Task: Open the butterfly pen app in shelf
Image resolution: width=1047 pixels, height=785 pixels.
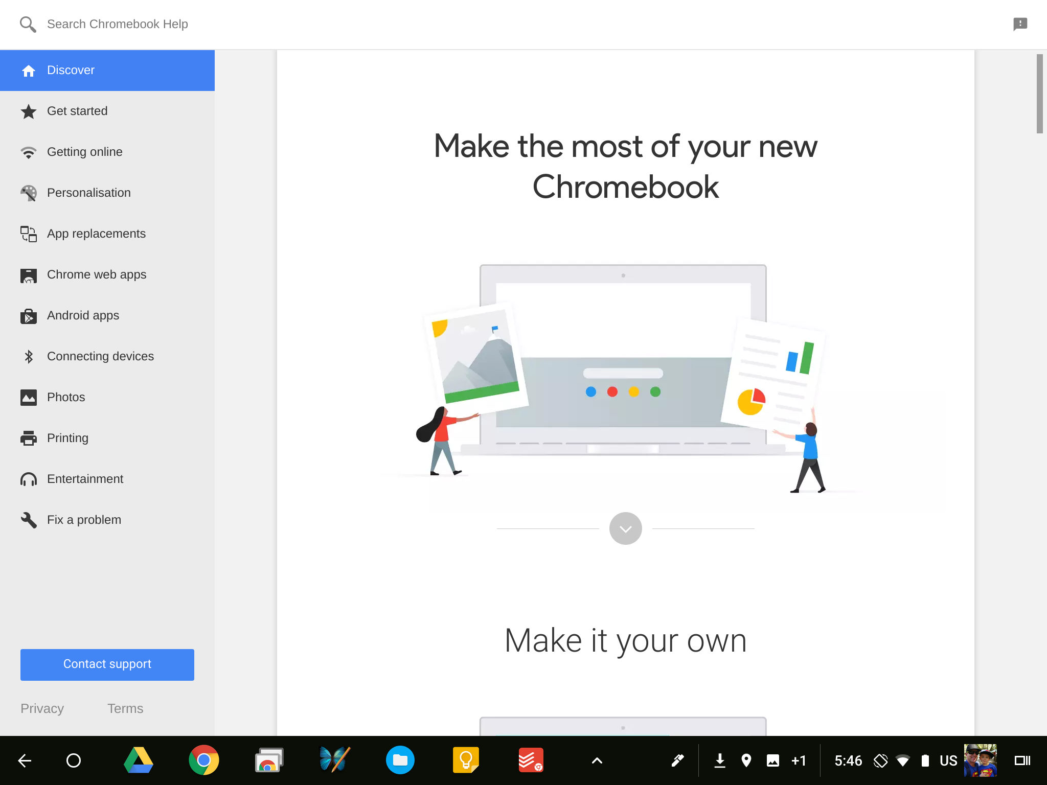Action: tap(334, 760)
